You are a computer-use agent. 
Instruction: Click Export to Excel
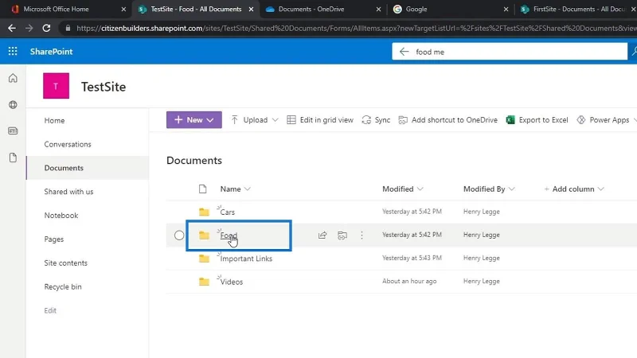[537, 120]
